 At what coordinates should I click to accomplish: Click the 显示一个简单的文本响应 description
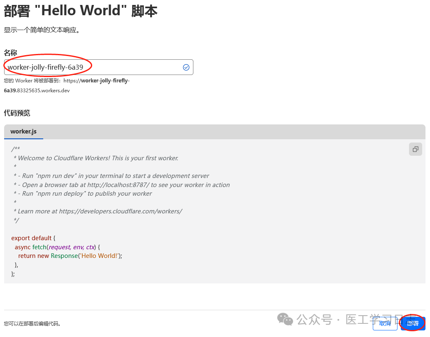[x=42, y=30]
